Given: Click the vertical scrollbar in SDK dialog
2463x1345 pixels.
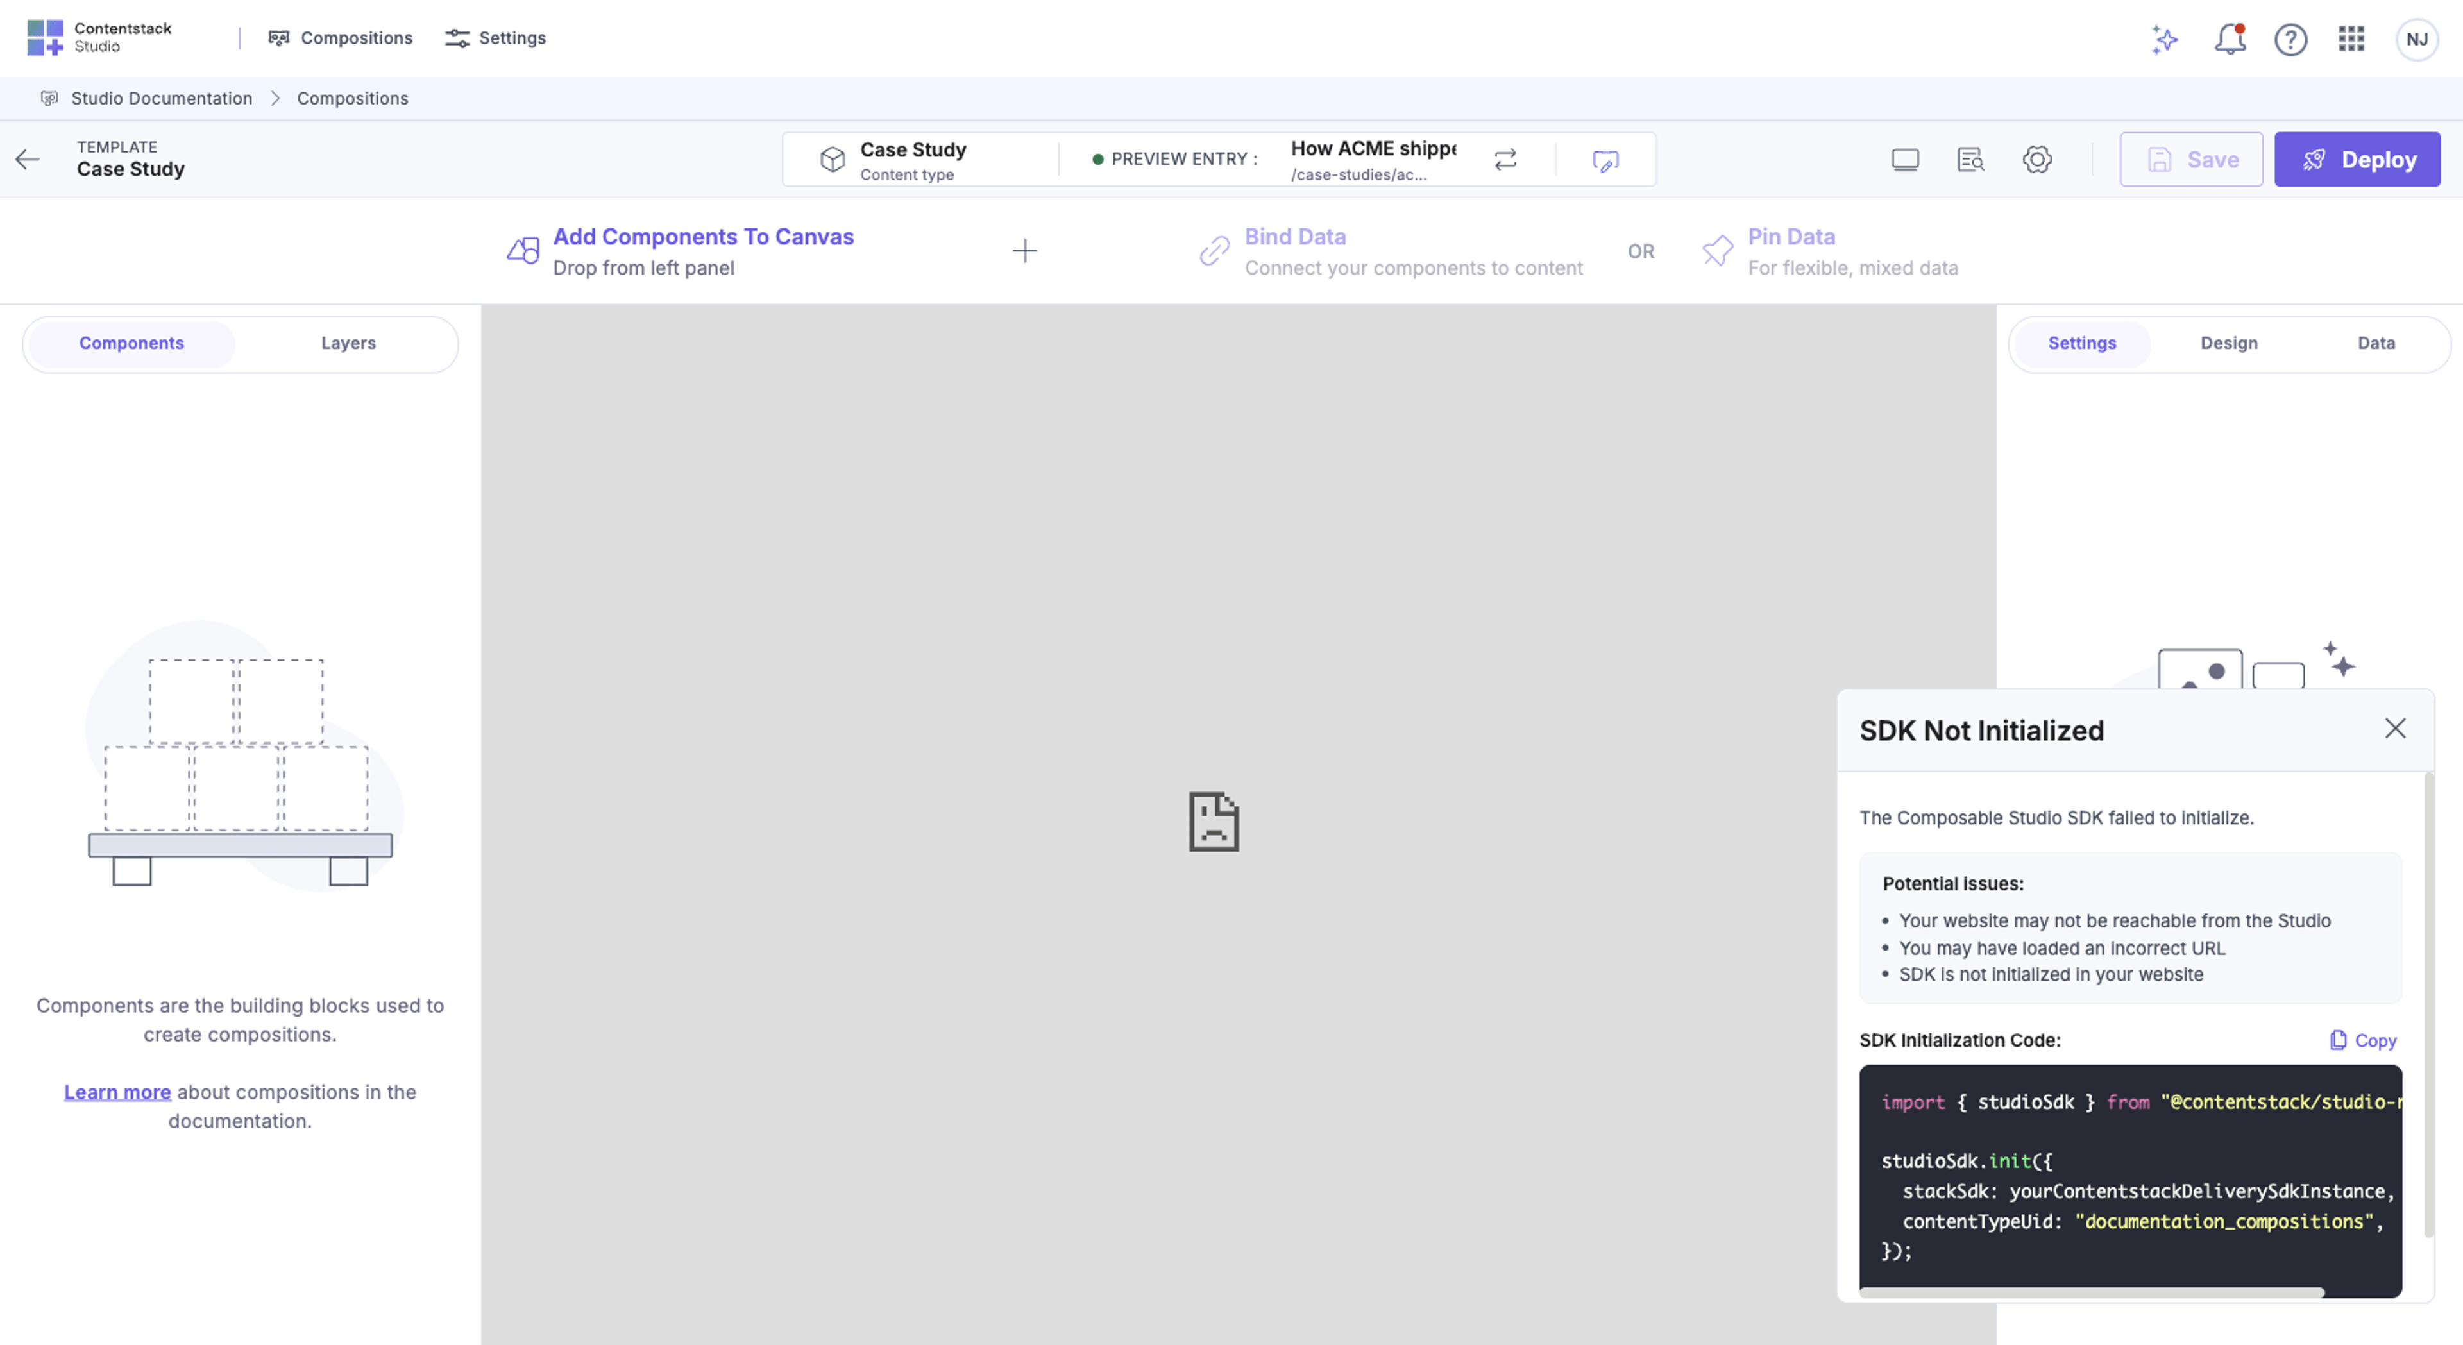Looking at the screenshot, I should tap(2428, 1004).
